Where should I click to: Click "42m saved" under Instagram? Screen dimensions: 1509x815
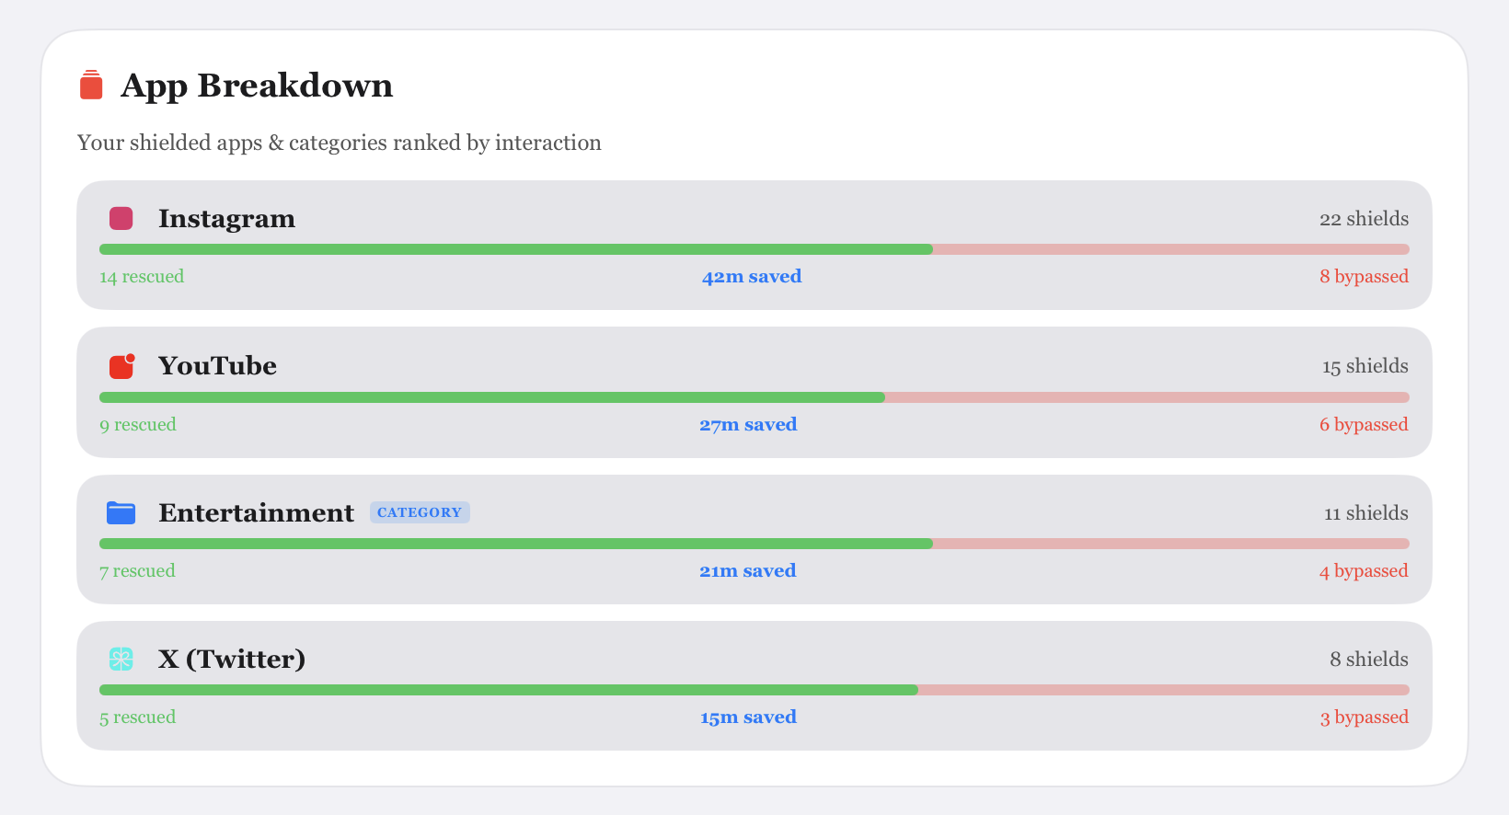(x=752, y=277)
